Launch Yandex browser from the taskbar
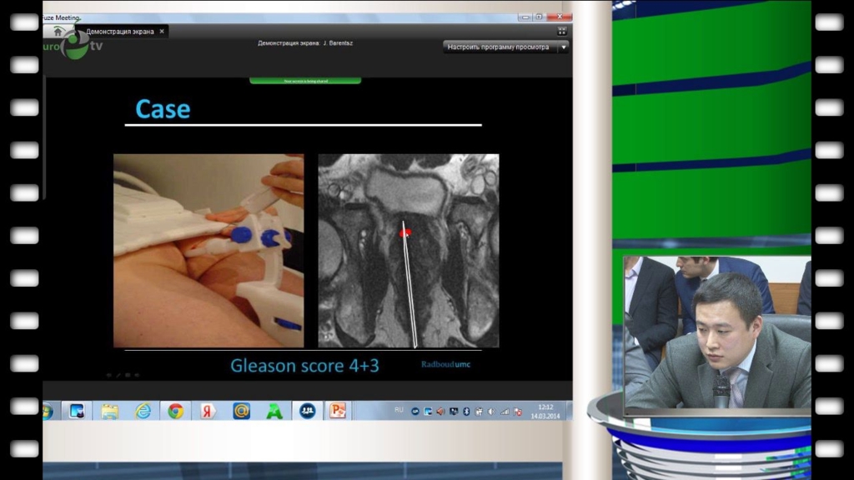Screen dimensions: 854x480 tap(208, 411)
